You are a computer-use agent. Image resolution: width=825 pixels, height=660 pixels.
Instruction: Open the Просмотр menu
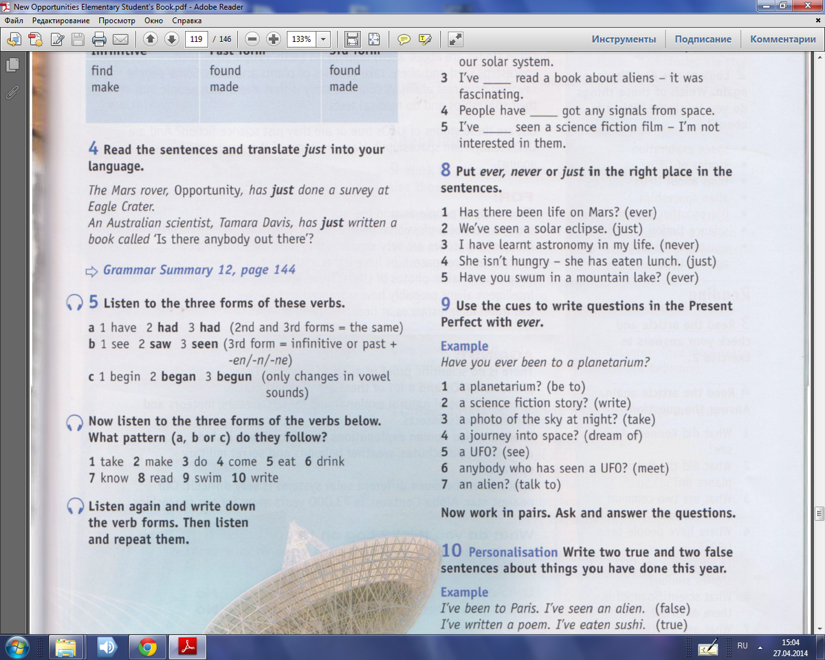click(x=117, y=21)
